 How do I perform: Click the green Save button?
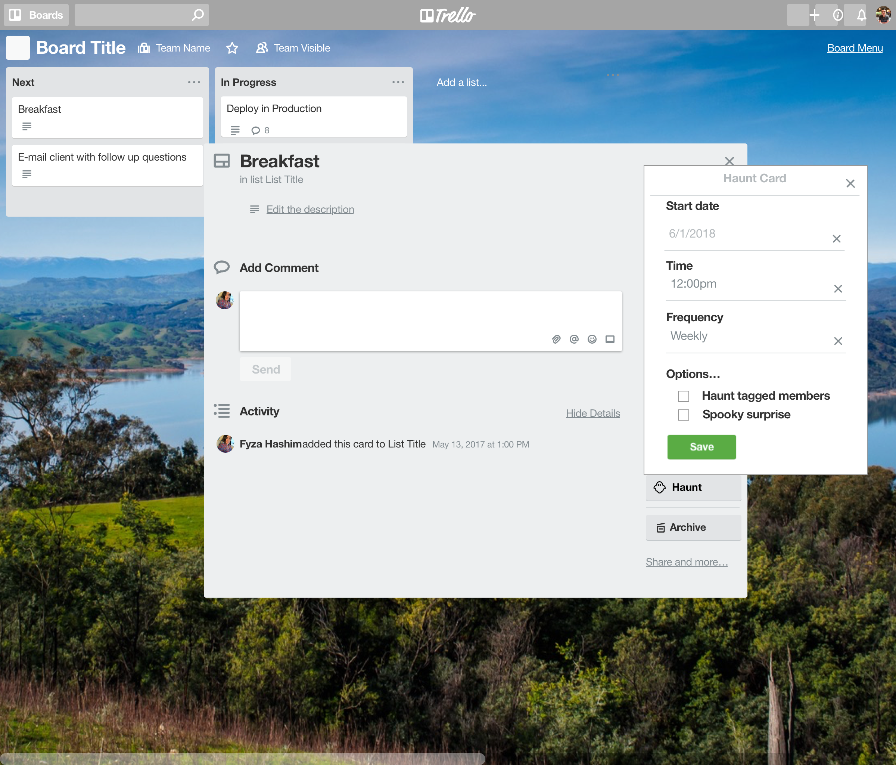click(x=701, y=447)
